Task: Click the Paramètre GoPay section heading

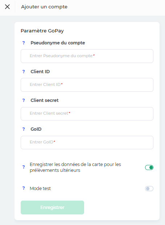Action: click(x=42, y=31)
